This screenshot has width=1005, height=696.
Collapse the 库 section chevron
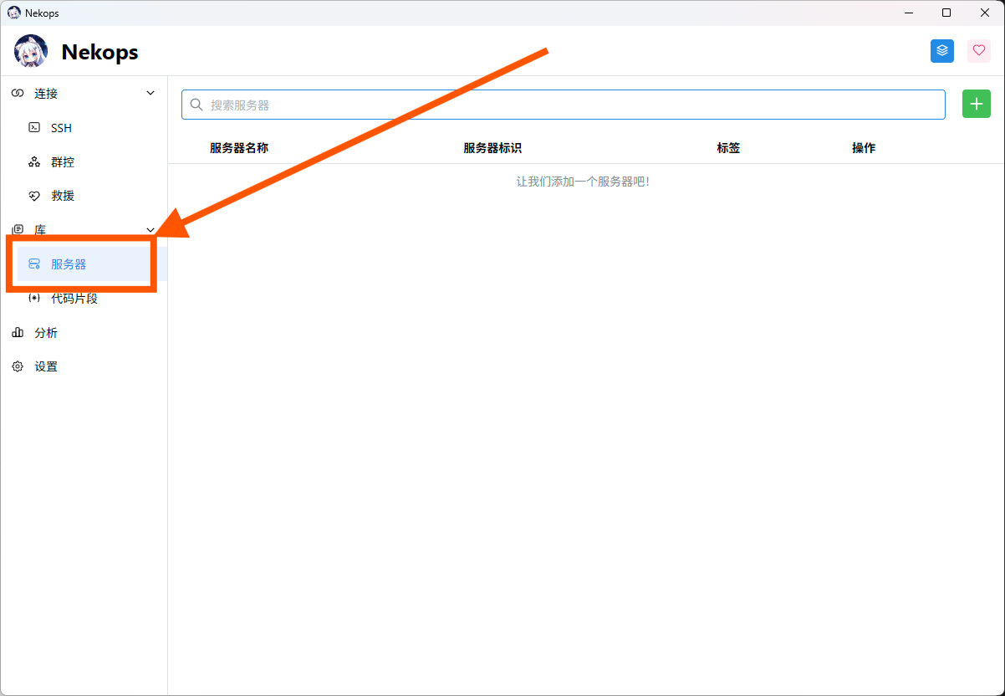click(150, 230)
